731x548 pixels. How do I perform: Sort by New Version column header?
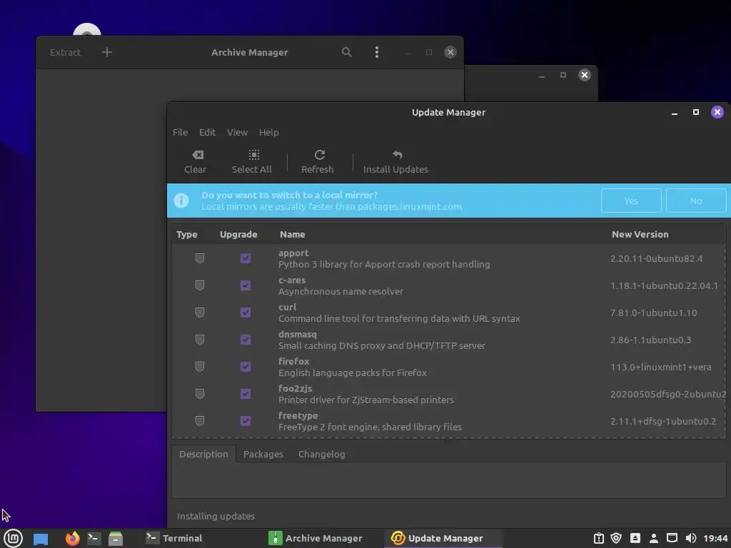(x=640, y=234)
